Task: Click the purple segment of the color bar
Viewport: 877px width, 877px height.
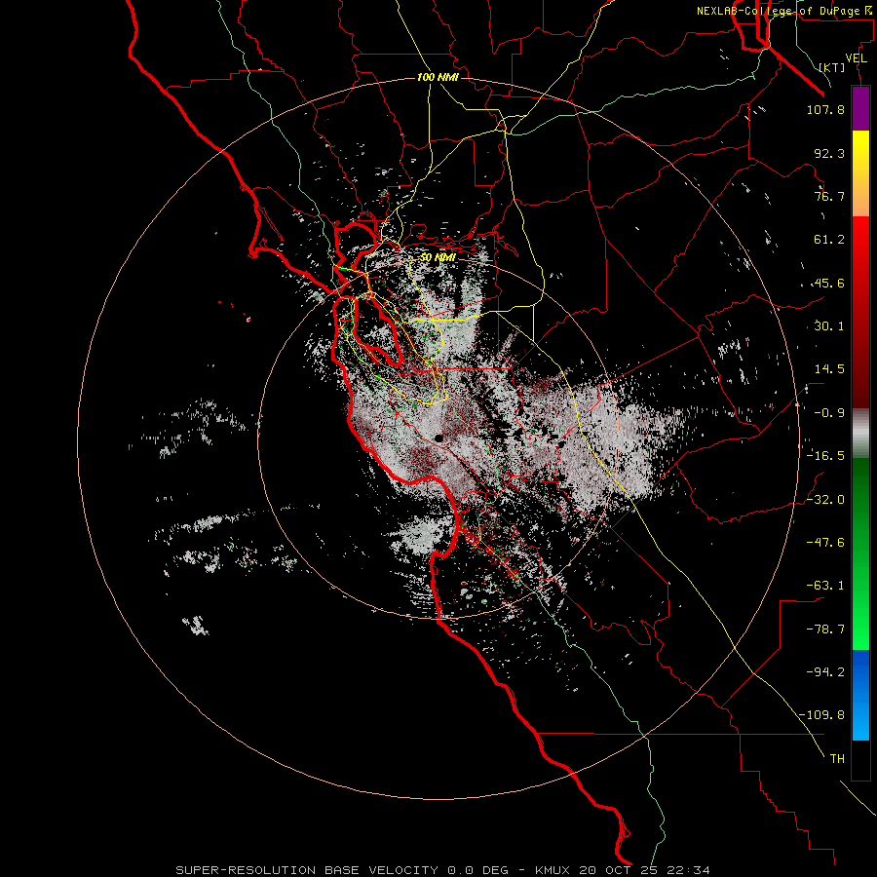Action: 860,108
